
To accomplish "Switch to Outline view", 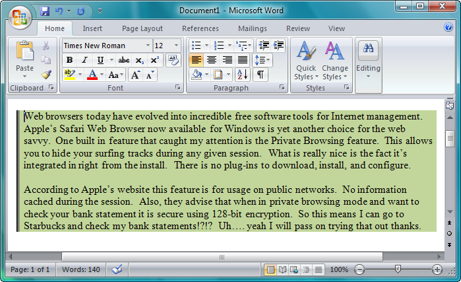I will pos(306,269).
